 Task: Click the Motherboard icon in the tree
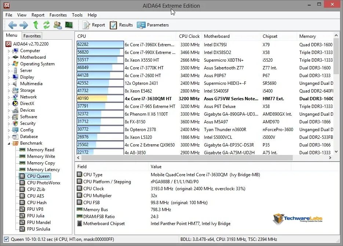pos(15,57)
